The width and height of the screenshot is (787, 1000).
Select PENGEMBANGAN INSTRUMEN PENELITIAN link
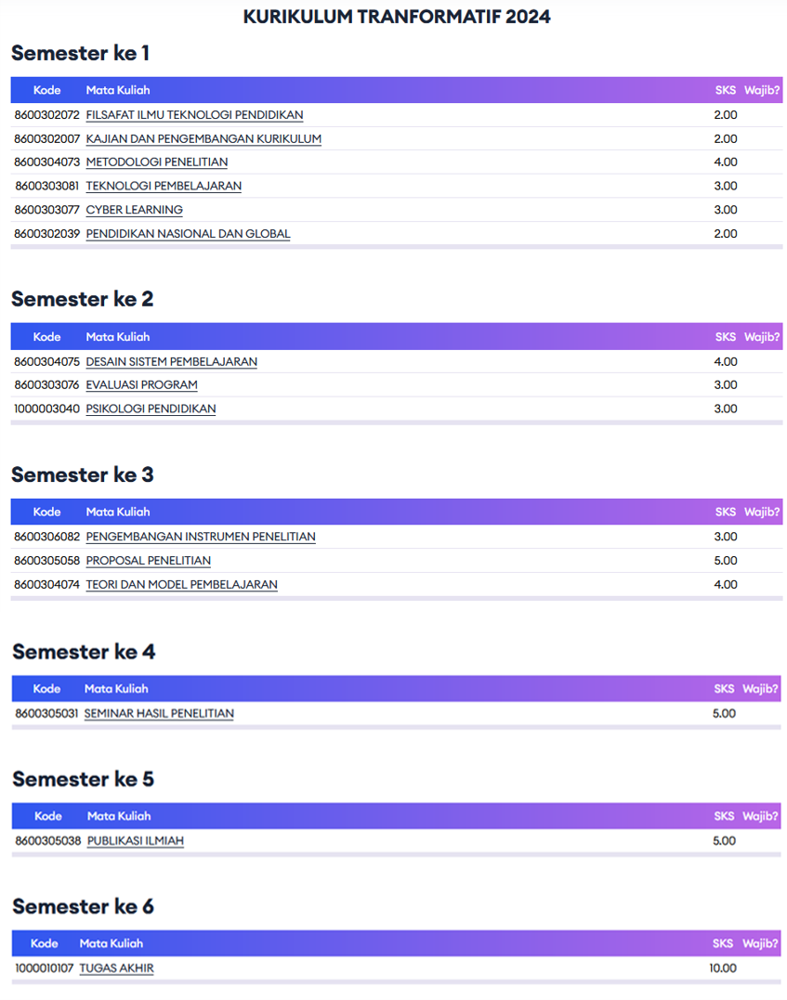[x=201, y=537]
